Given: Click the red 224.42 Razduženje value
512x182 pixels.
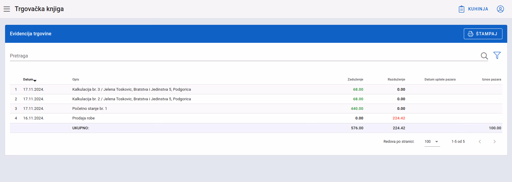Looking at the screenshot, I should pyautogui.click(x=399, y=118).
